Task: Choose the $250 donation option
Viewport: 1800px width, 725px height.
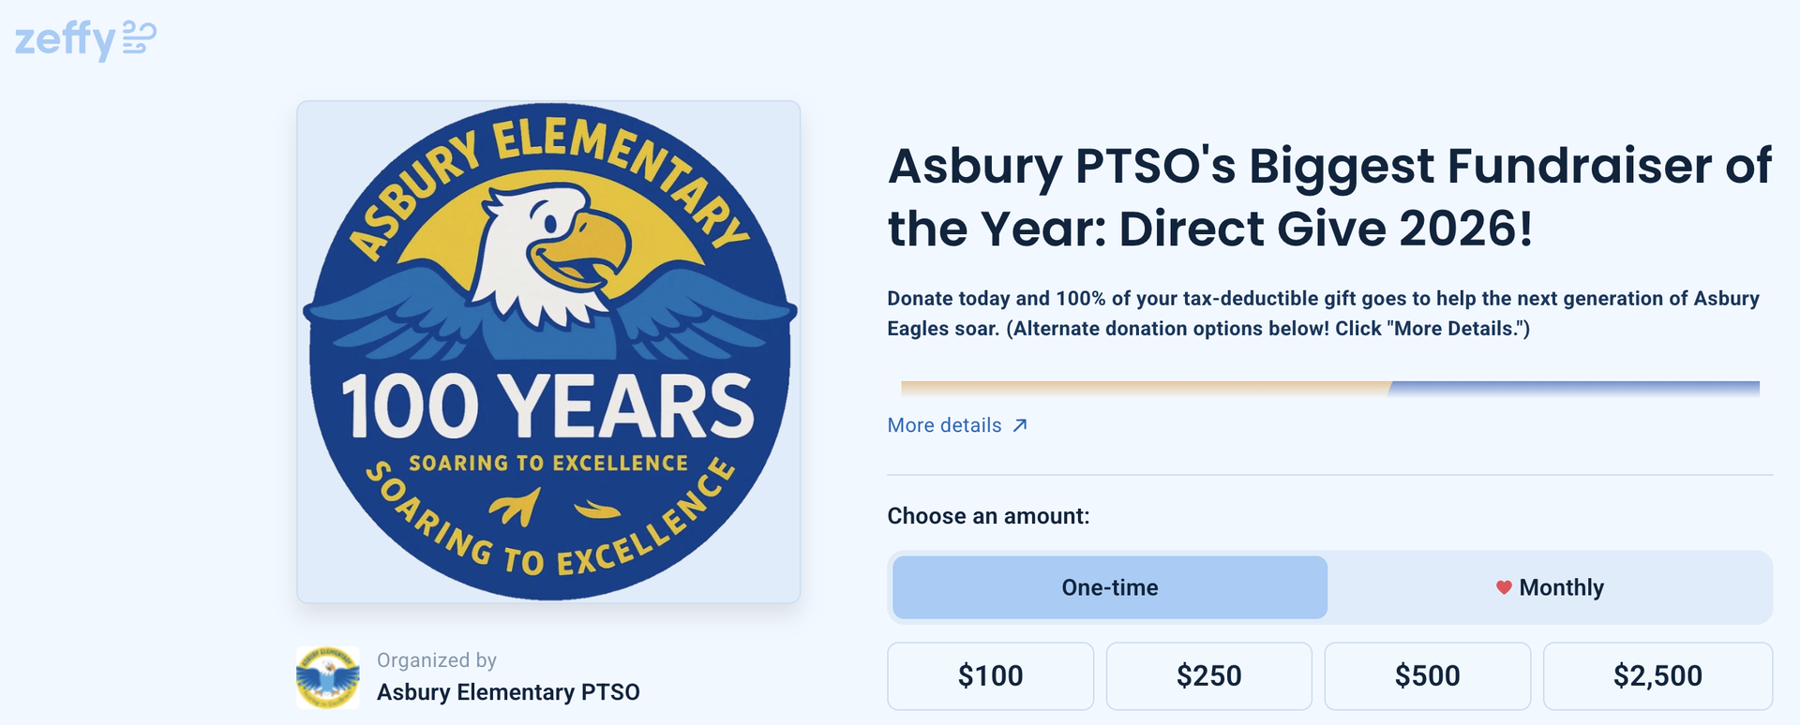Action: click(1208, 675)
